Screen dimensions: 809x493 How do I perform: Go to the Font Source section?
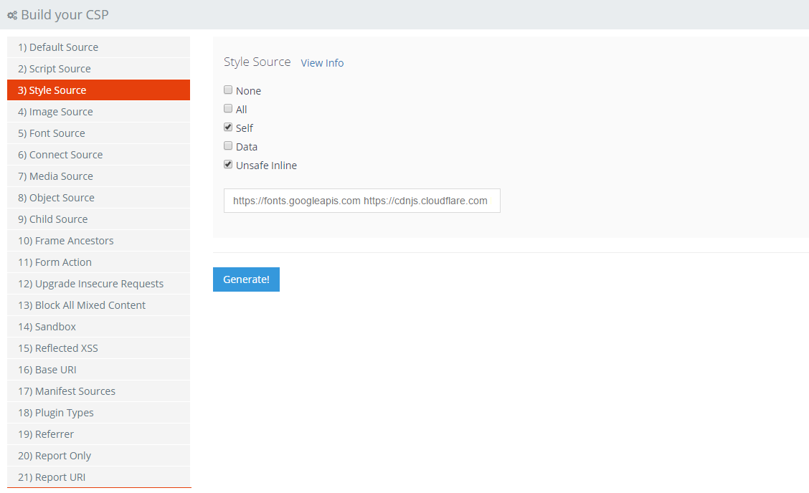tap(98, 133)
